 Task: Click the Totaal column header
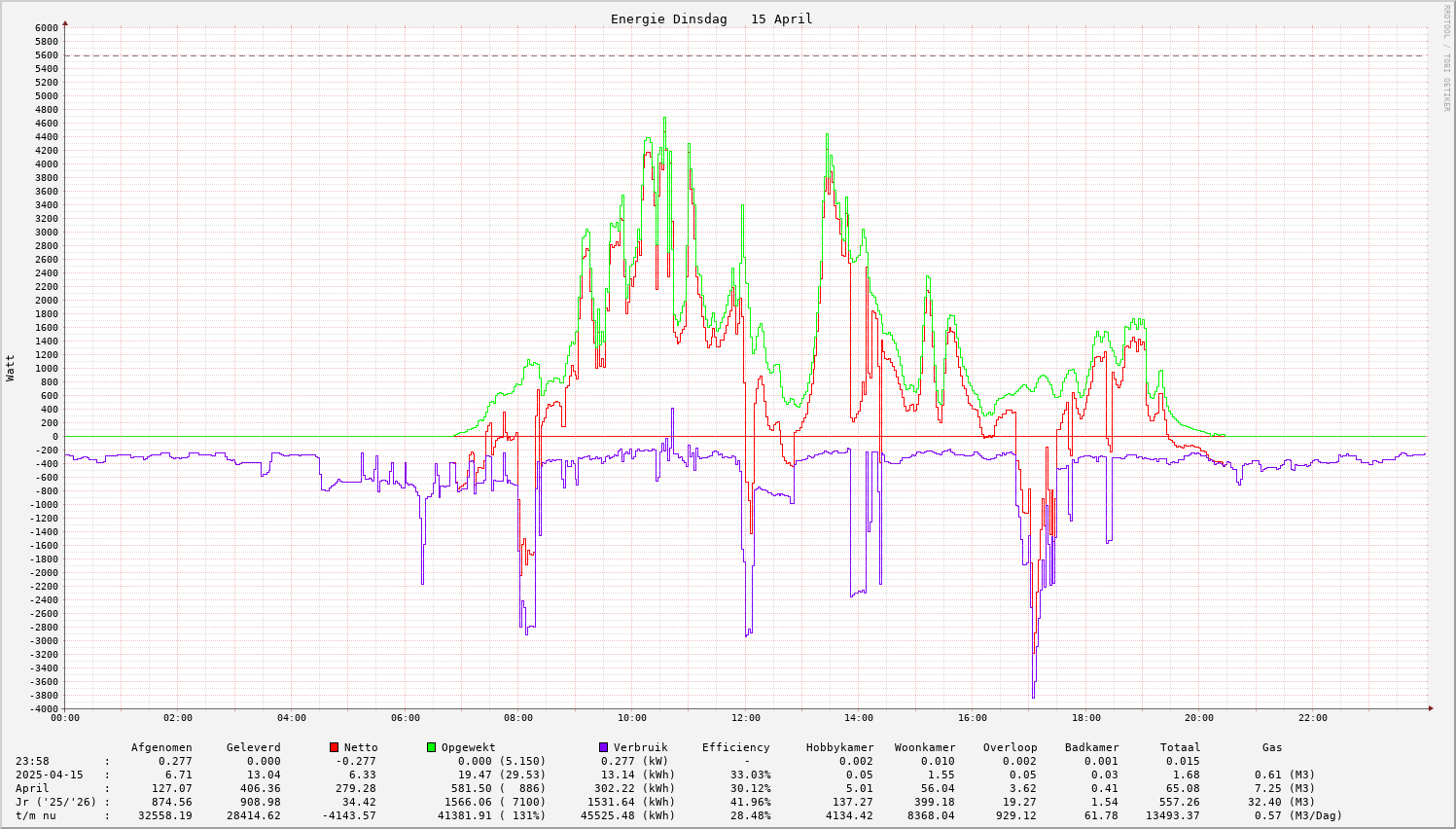pos(1180,747)
